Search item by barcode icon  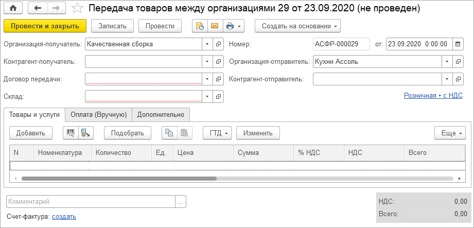tap(71, 133)
